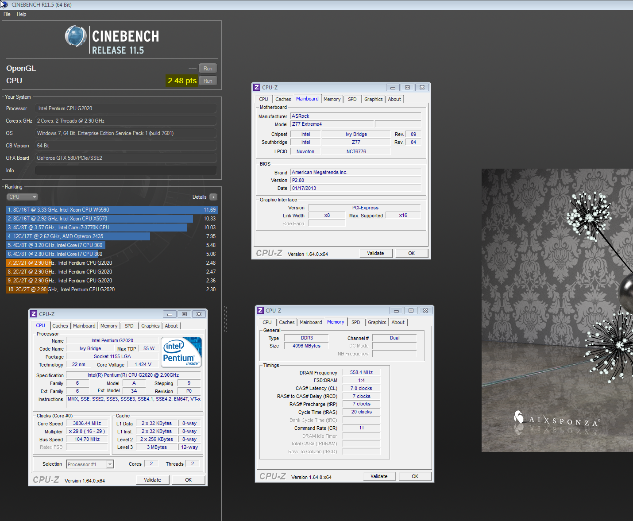Image resolution: width=633 pixels, height=521 pixels.
Task: Open the ranking CPU dropdown
Action: 22,197
